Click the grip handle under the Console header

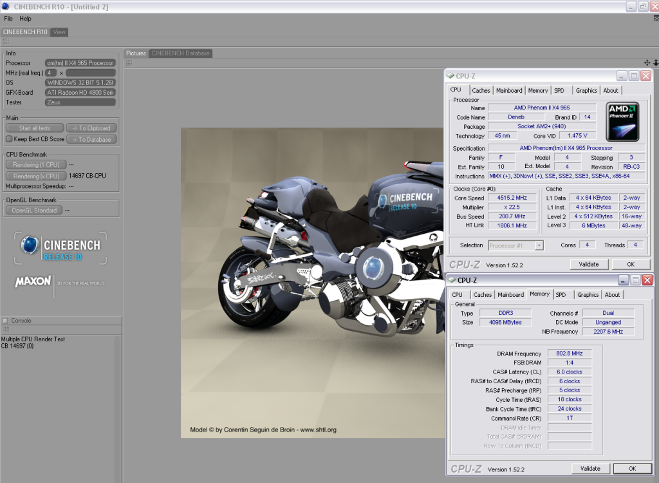pos(6,330)
